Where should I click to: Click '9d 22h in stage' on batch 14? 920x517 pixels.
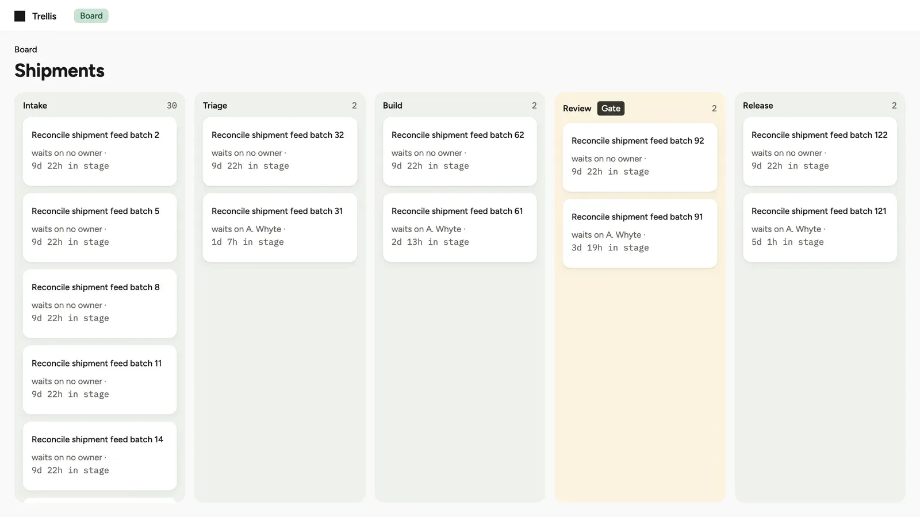70,470
